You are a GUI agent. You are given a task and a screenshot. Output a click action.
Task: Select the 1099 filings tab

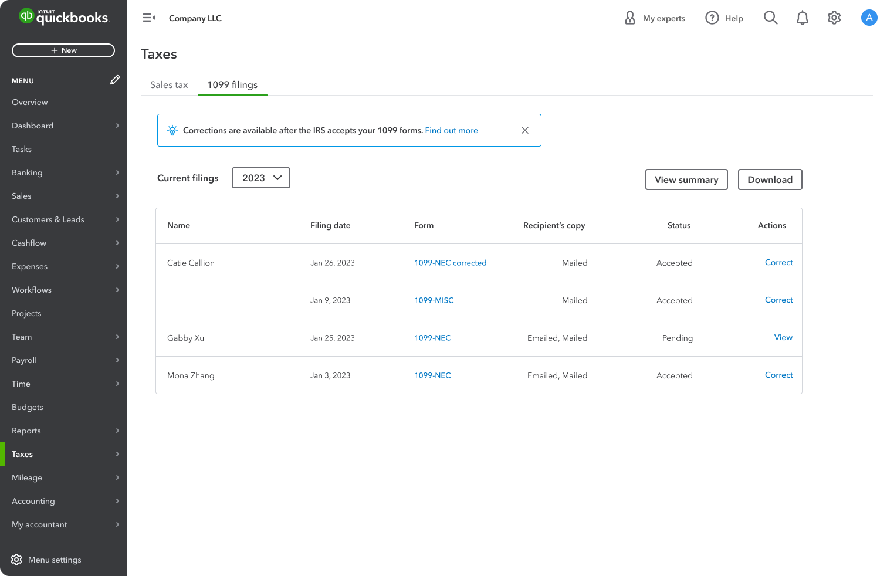[232, 85]
